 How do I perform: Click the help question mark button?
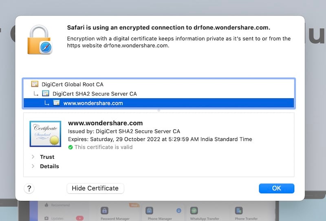click(x=29, y=188)
